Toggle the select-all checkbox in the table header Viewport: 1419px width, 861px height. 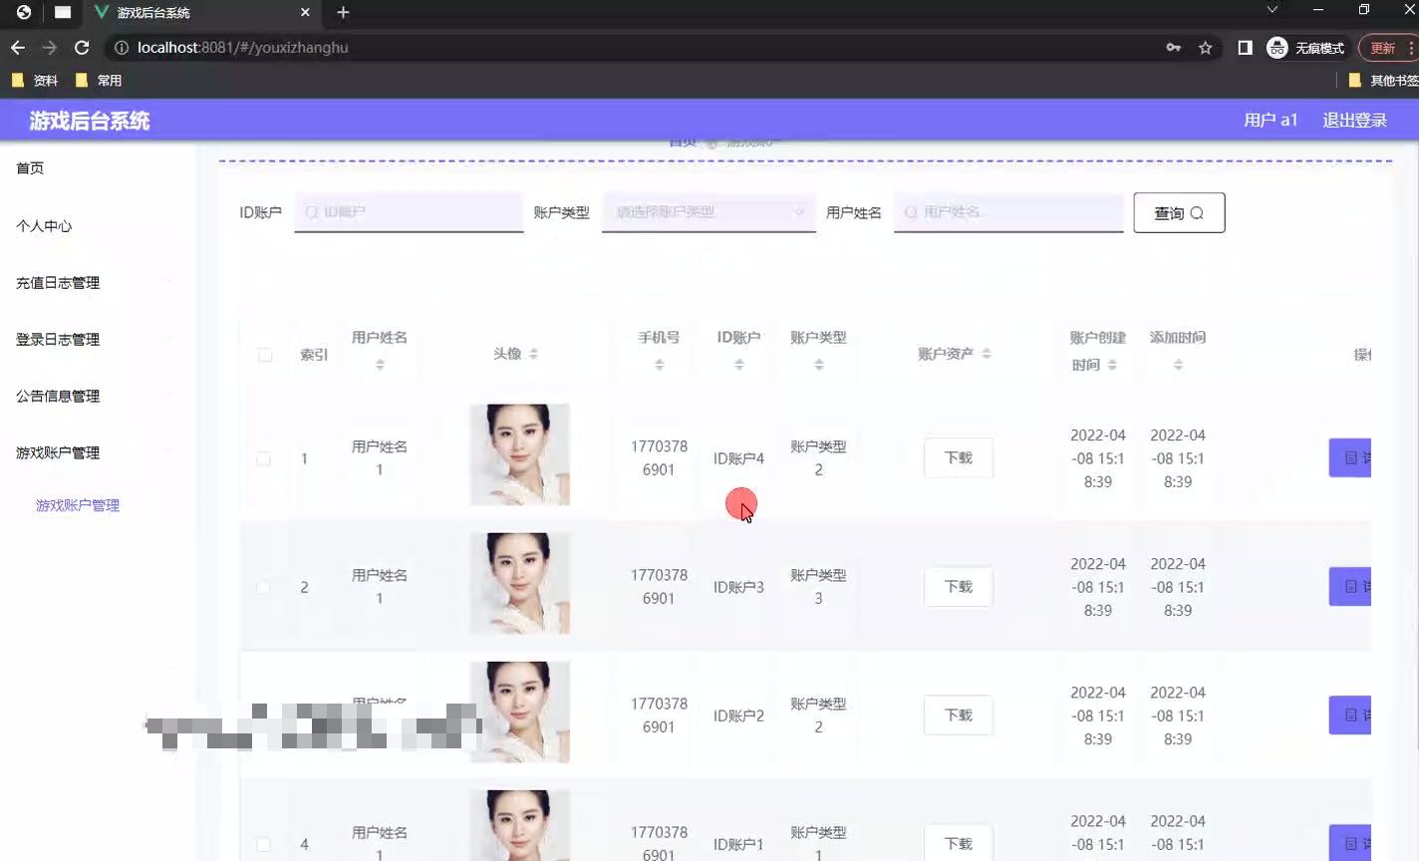click(263, 354)
